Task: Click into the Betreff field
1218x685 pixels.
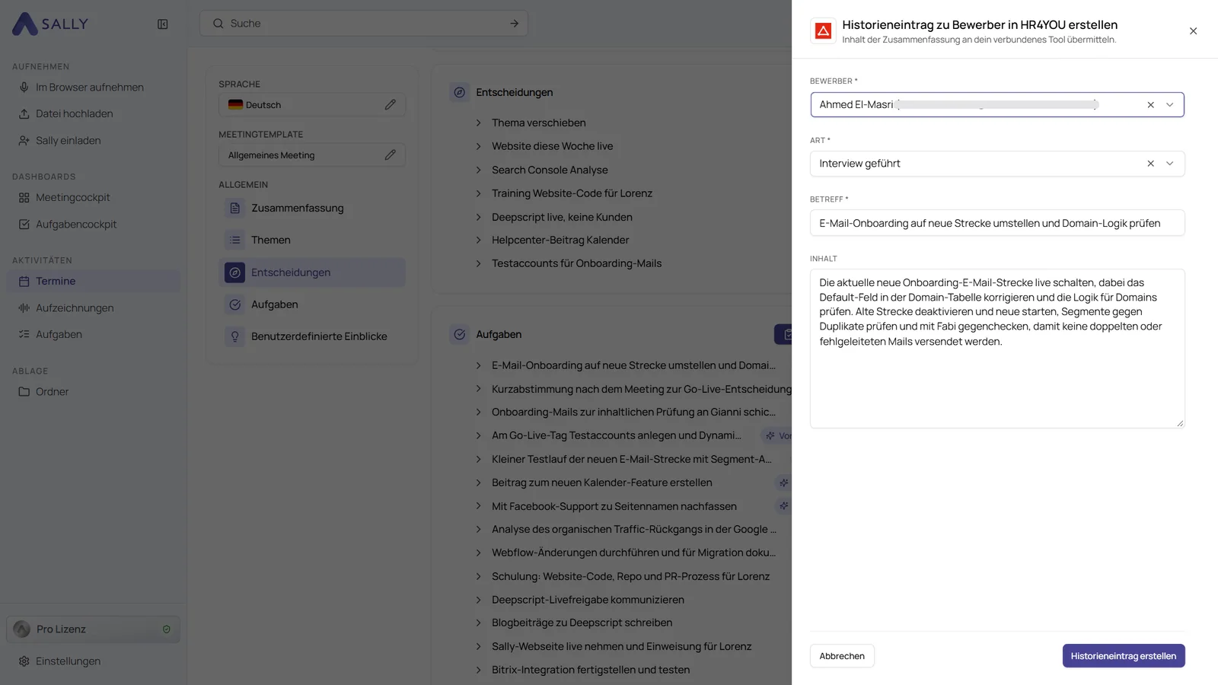Action: pyautogui.click(x=997, y=223)
